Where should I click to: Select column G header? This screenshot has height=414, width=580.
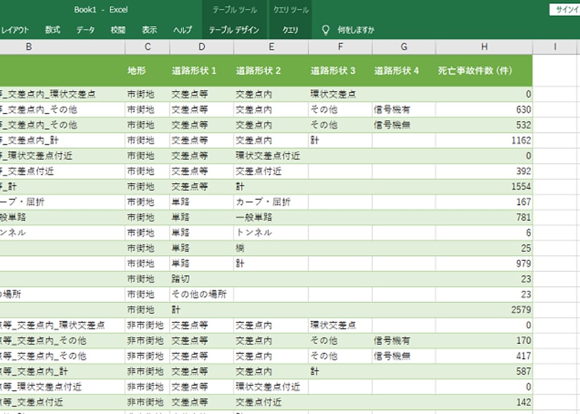tap(404, 47)
